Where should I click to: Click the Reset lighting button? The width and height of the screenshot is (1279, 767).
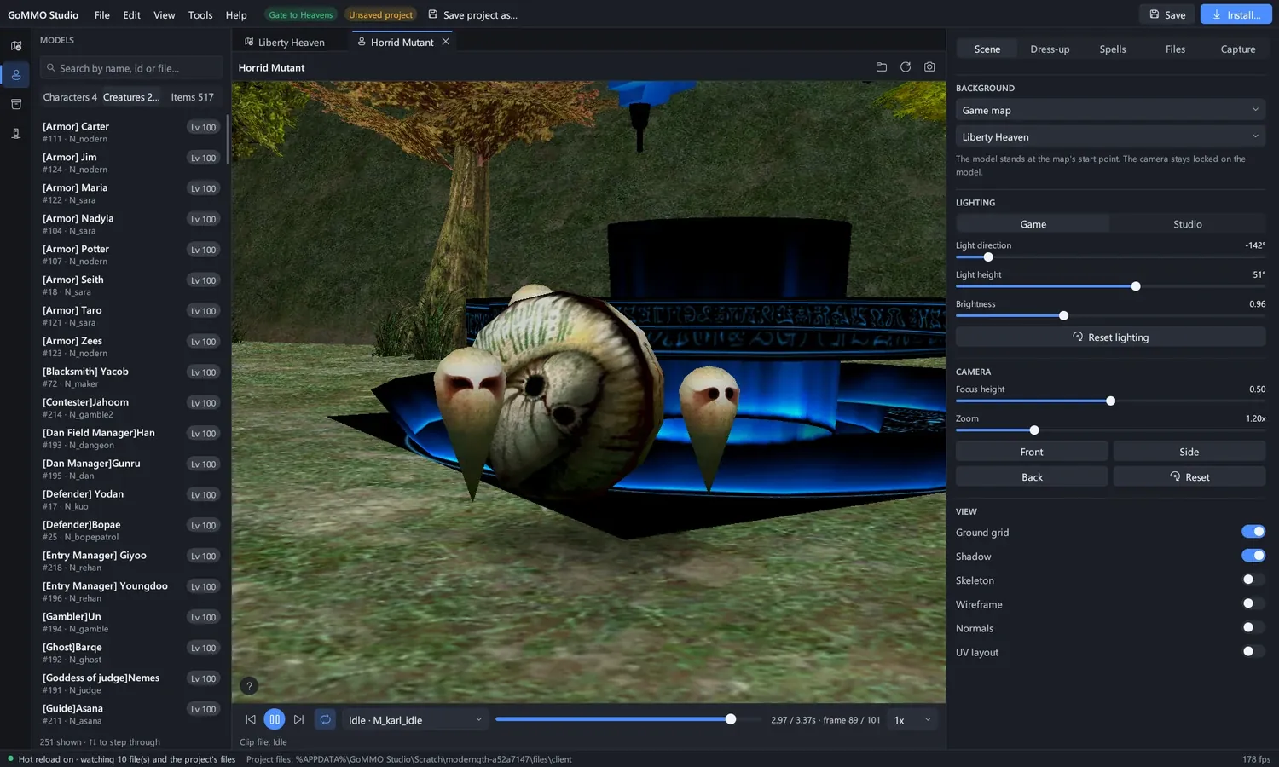[x=1110, y=337]
